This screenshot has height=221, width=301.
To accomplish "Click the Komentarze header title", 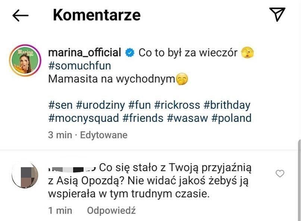I will [97, 15].
